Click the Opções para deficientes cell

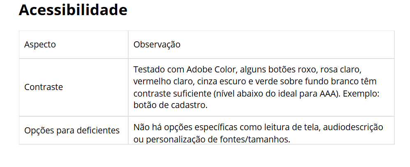tap(74, 130)
